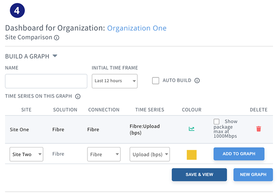The height and width of the screenshot is (194, 278).
Task: Collapse the Build a Graph section
Action: click(55, 56)
